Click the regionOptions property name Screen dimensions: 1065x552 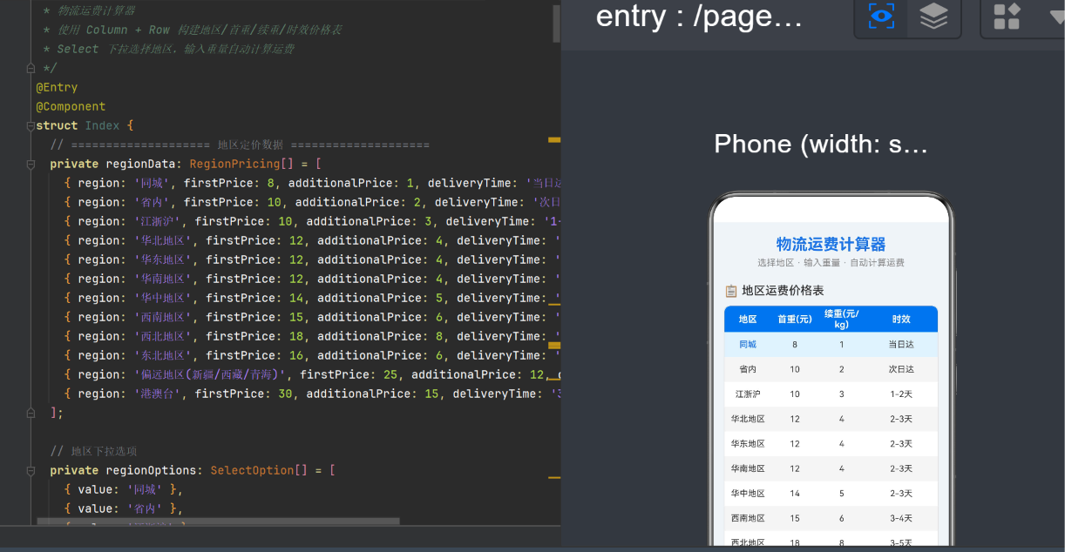point(151,471)
